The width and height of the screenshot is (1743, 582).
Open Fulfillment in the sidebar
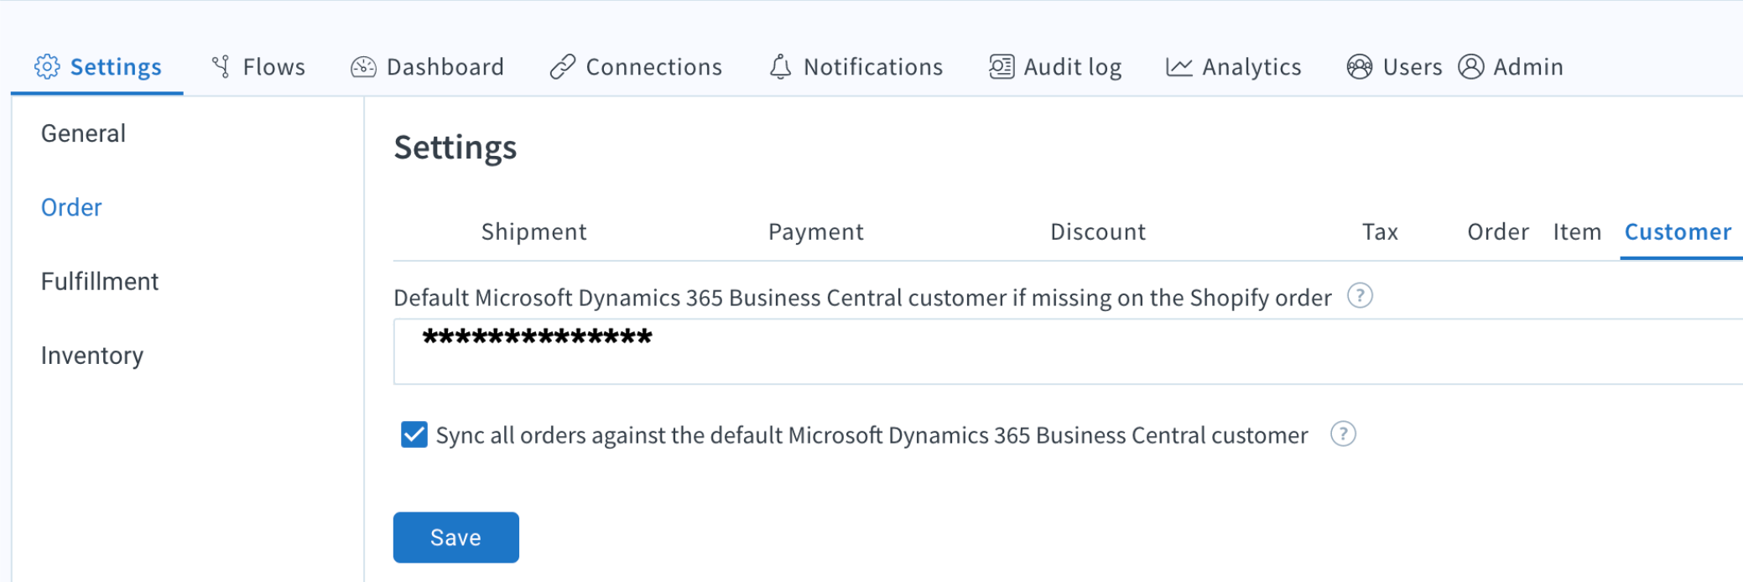[x=100, y=281]
